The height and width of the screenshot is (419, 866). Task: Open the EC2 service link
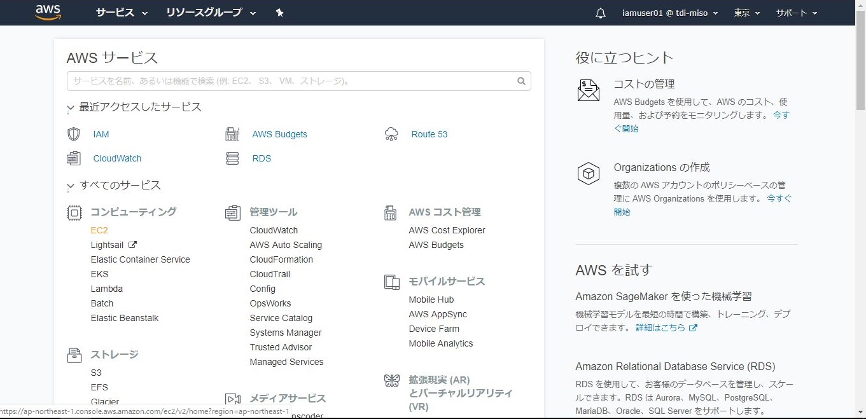(x=99, y=230)
